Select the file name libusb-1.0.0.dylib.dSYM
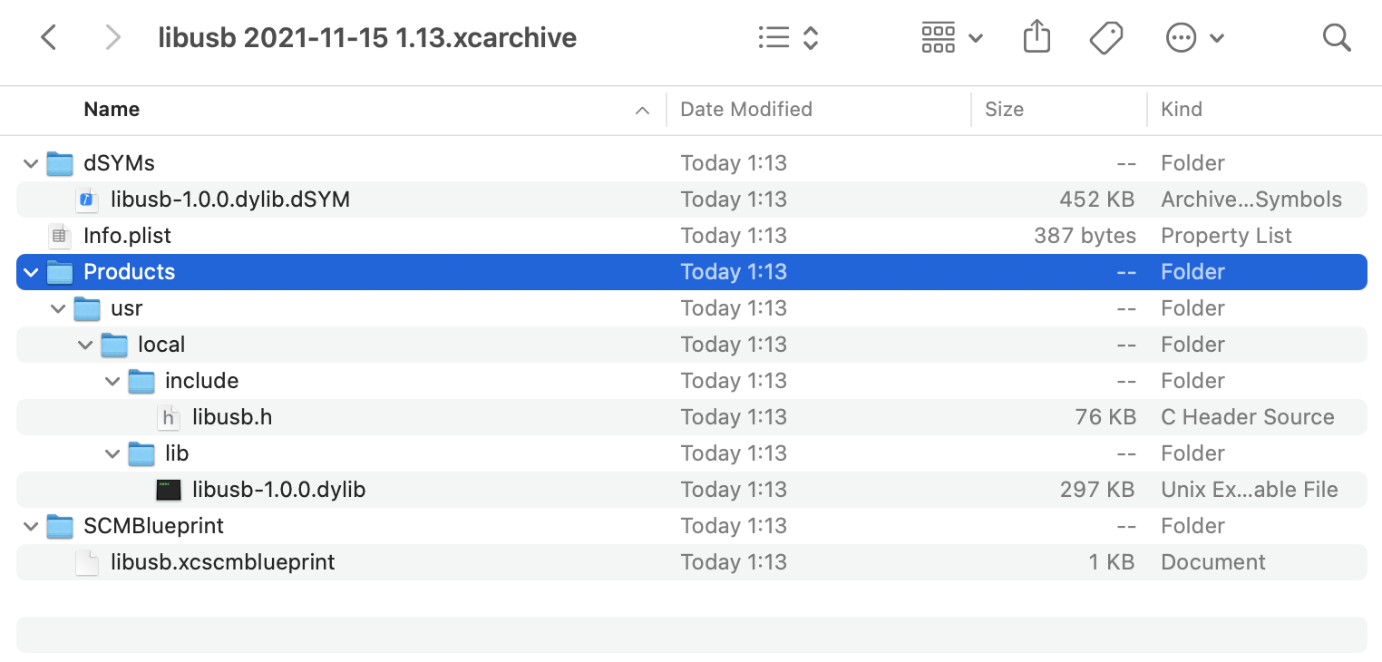The width and height of the screenshot is (1382, 662). (x=230, y=200)
